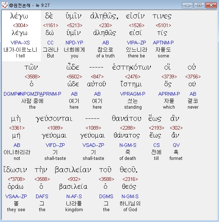Click the grammar code APTNM-P

tap(163, 43)
